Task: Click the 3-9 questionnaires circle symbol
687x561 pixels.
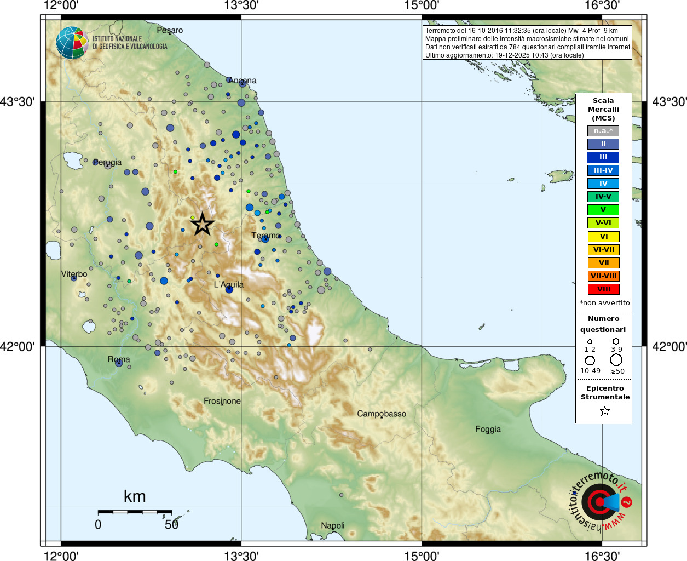Action: (616, 341)
